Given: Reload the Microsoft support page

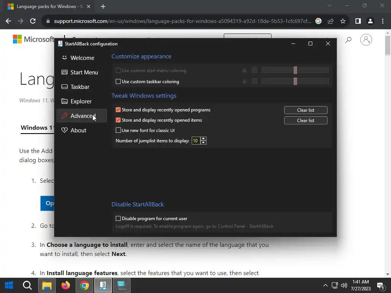Looking at the screenshot, I should 33,21.
